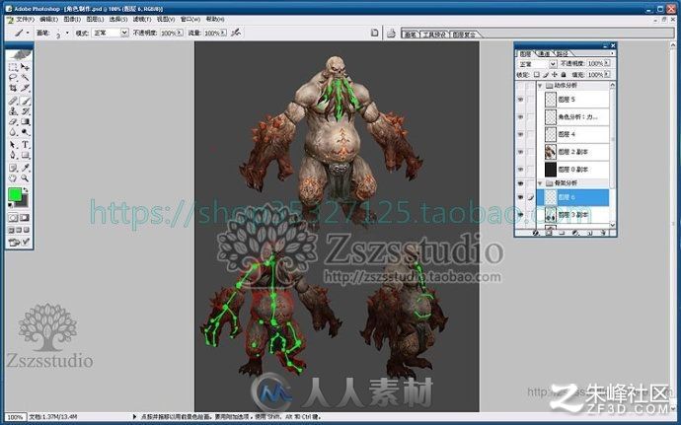Open layer blend mode dropdown

tap(553, 64)
